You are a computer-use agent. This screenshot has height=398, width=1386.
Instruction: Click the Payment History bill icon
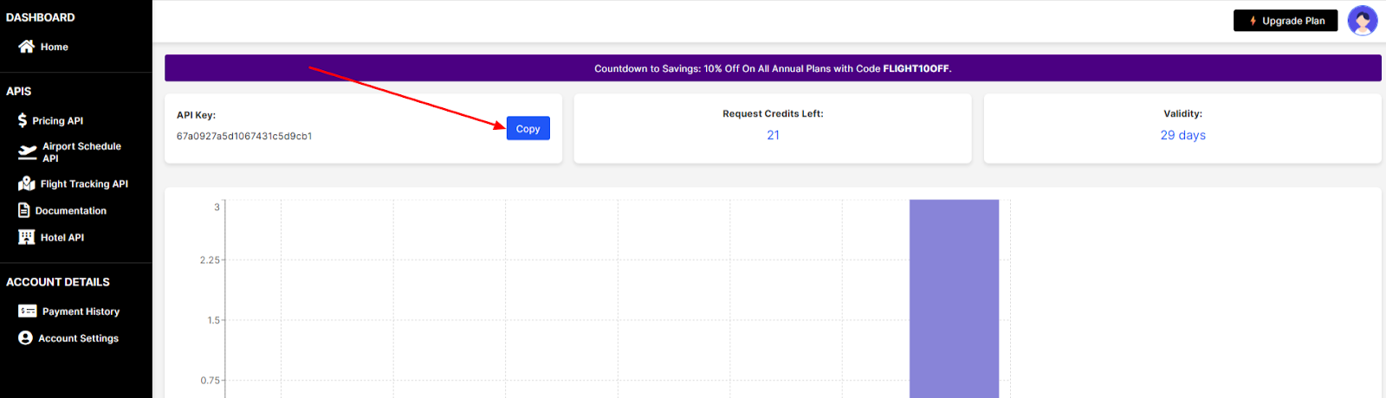tap(28, 311)
